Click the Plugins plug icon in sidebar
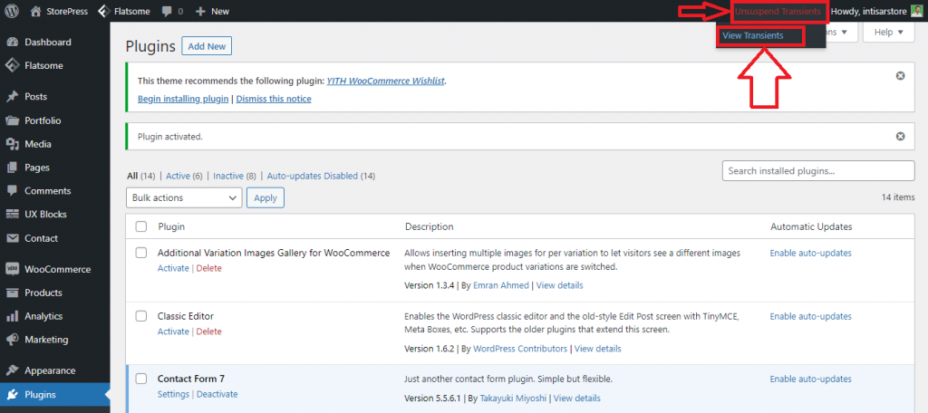Screen dimensions: 928x413 (x=12, y=395)
